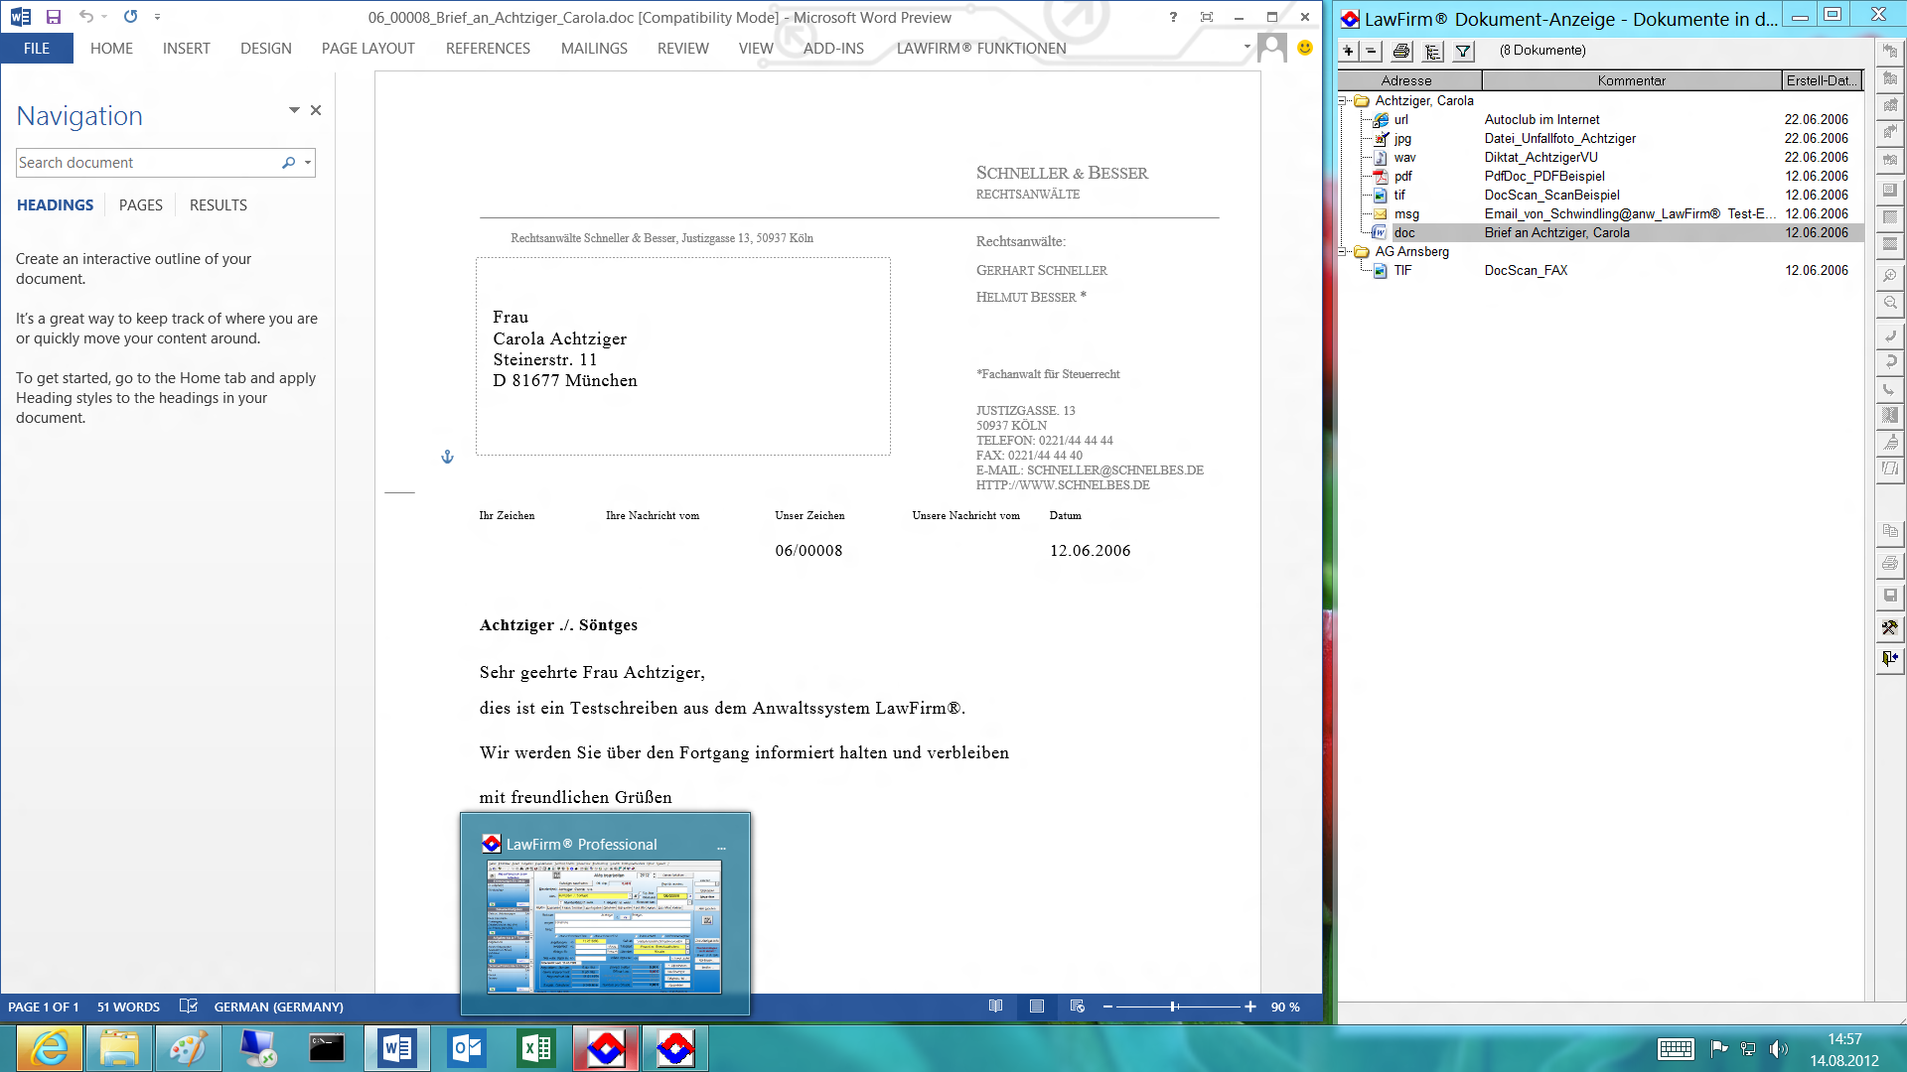The image size is (1907, 1072).
Task: Click the filter funnel icon
Action: coord(1463,52)
